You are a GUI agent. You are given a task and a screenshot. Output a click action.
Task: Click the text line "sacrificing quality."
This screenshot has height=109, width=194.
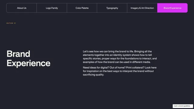tap(93, 75)
